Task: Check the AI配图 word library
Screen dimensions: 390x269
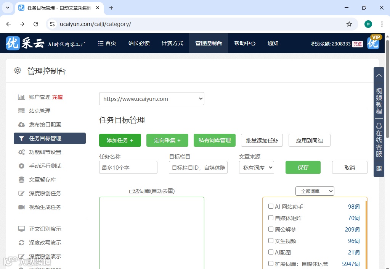Action: (x=271, y=252)
